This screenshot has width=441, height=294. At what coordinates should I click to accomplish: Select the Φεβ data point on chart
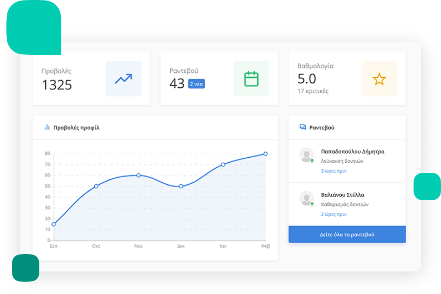pyautogui.click(x=265, y=154)
